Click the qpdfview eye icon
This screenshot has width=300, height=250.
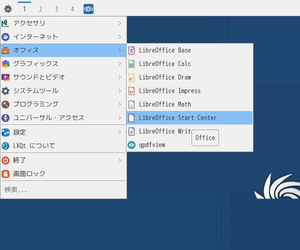tap(131, 145)
